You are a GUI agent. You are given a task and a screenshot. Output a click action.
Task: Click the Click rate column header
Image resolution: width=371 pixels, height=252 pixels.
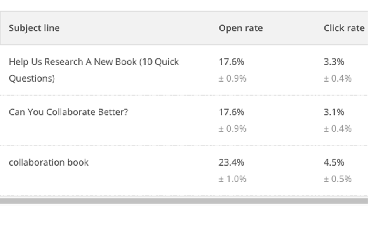point(344,28)
